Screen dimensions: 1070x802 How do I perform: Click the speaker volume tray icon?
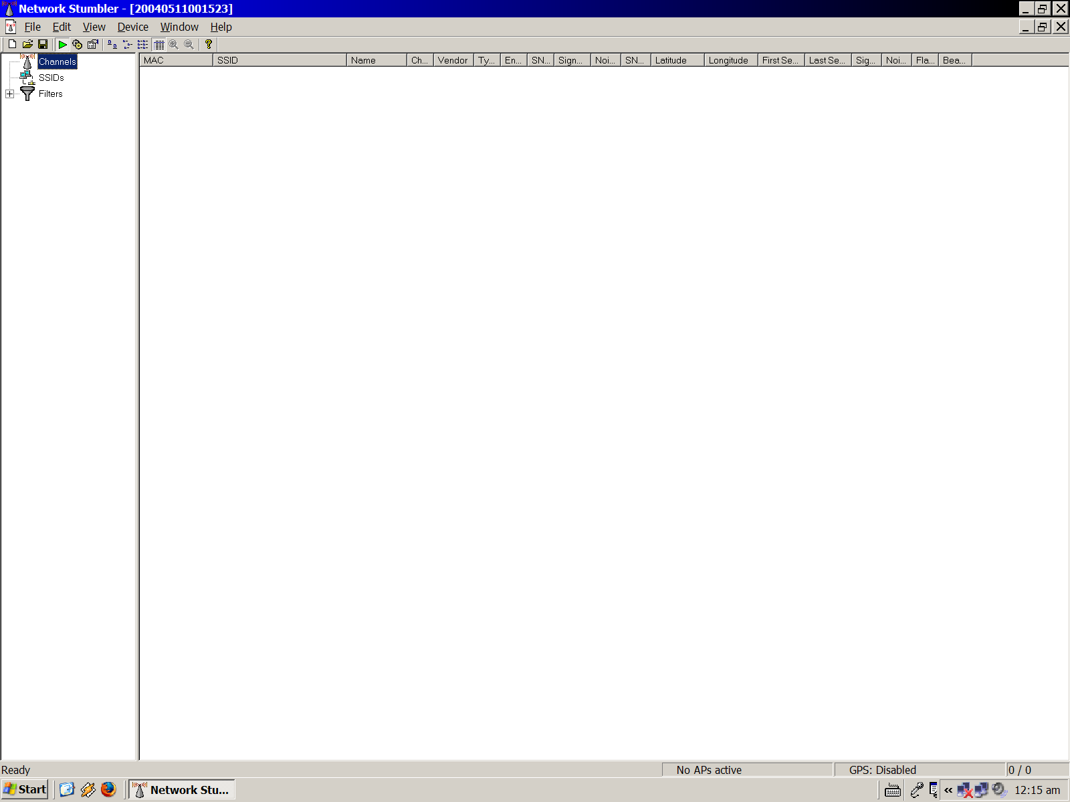click(x=999, y=790)
